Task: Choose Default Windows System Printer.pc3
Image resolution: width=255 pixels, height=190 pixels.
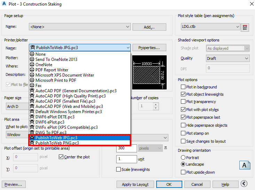Action: point(80,112)
